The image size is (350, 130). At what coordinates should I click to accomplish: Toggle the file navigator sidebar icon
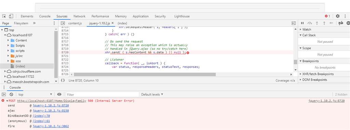63,23
